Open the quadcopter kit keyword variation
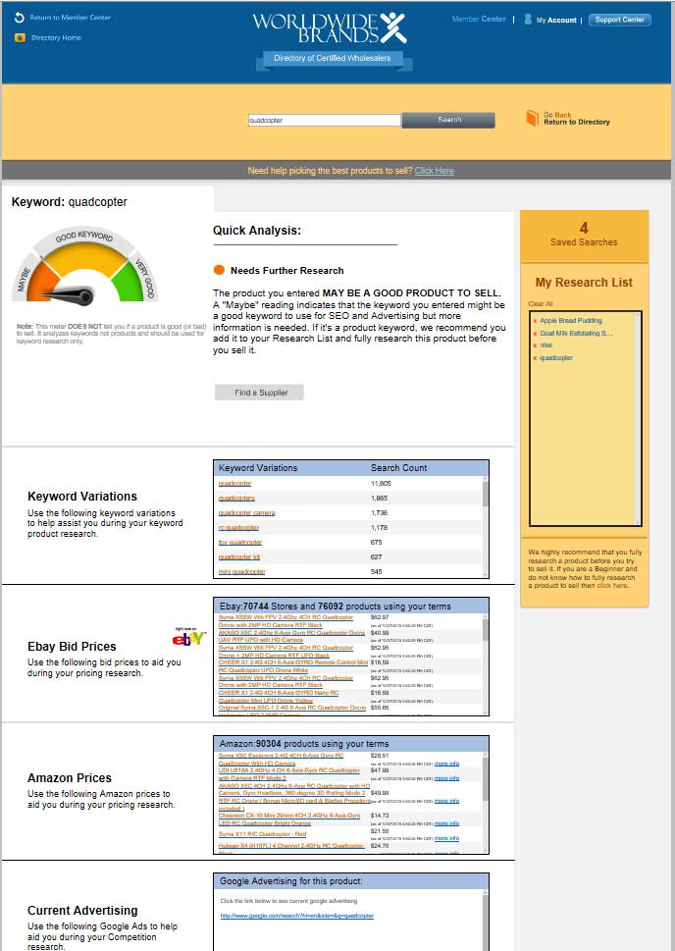Viewport: 675px width, 951px height. coord(239,556)
